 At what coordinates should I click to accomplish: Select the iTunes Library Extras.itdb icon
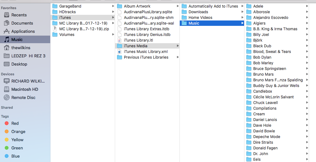tap(120, 29)
